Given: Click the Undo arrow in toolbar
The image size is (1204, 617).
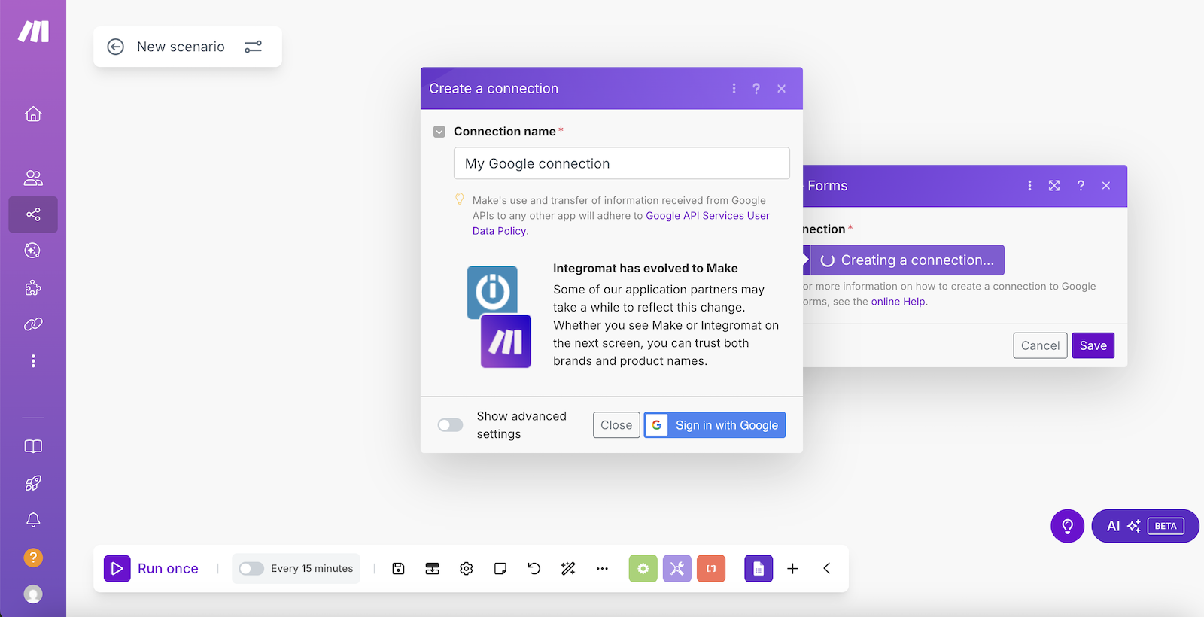Looking at the screenshot, I should (534, 569).
